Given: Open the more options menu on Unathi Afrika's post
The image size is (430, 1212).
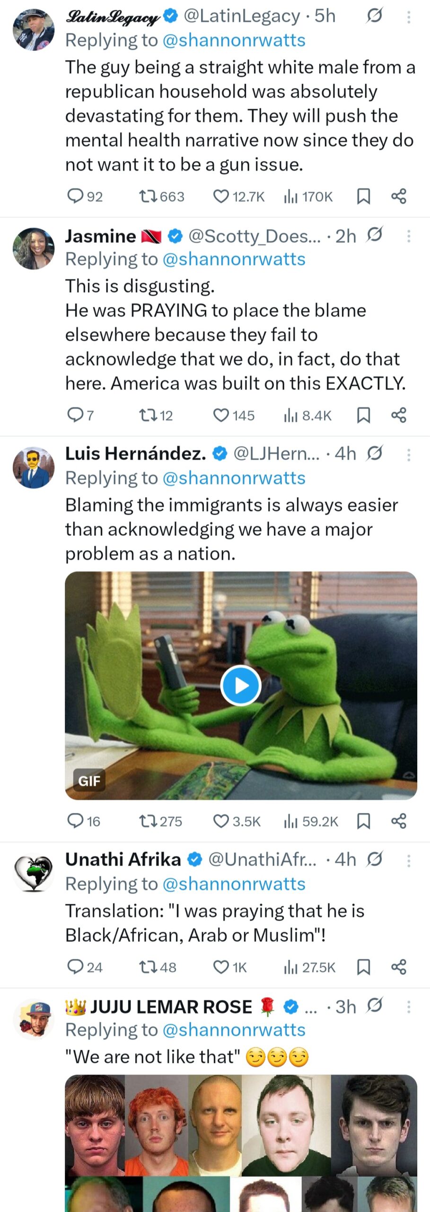Looking at the screenshot, I should [409, 860].
